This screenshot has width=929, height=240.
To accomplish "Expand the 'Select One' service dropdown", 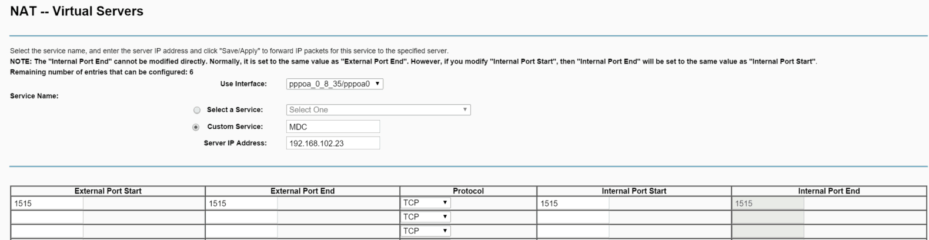I will [378, 110].
